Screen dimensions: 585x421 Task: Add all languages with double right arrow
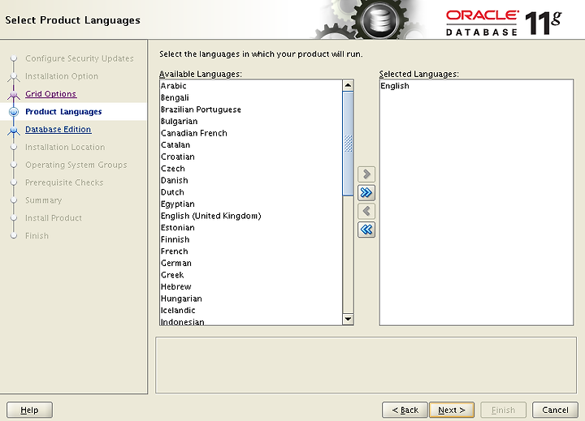point(366,192)
